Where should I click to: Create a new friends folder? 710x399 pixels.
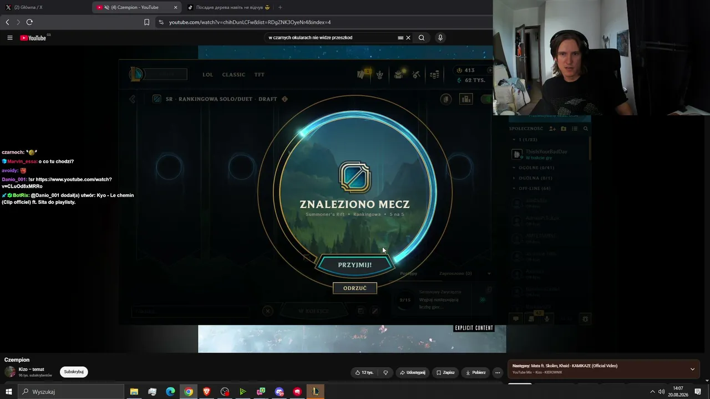point(564,129)
